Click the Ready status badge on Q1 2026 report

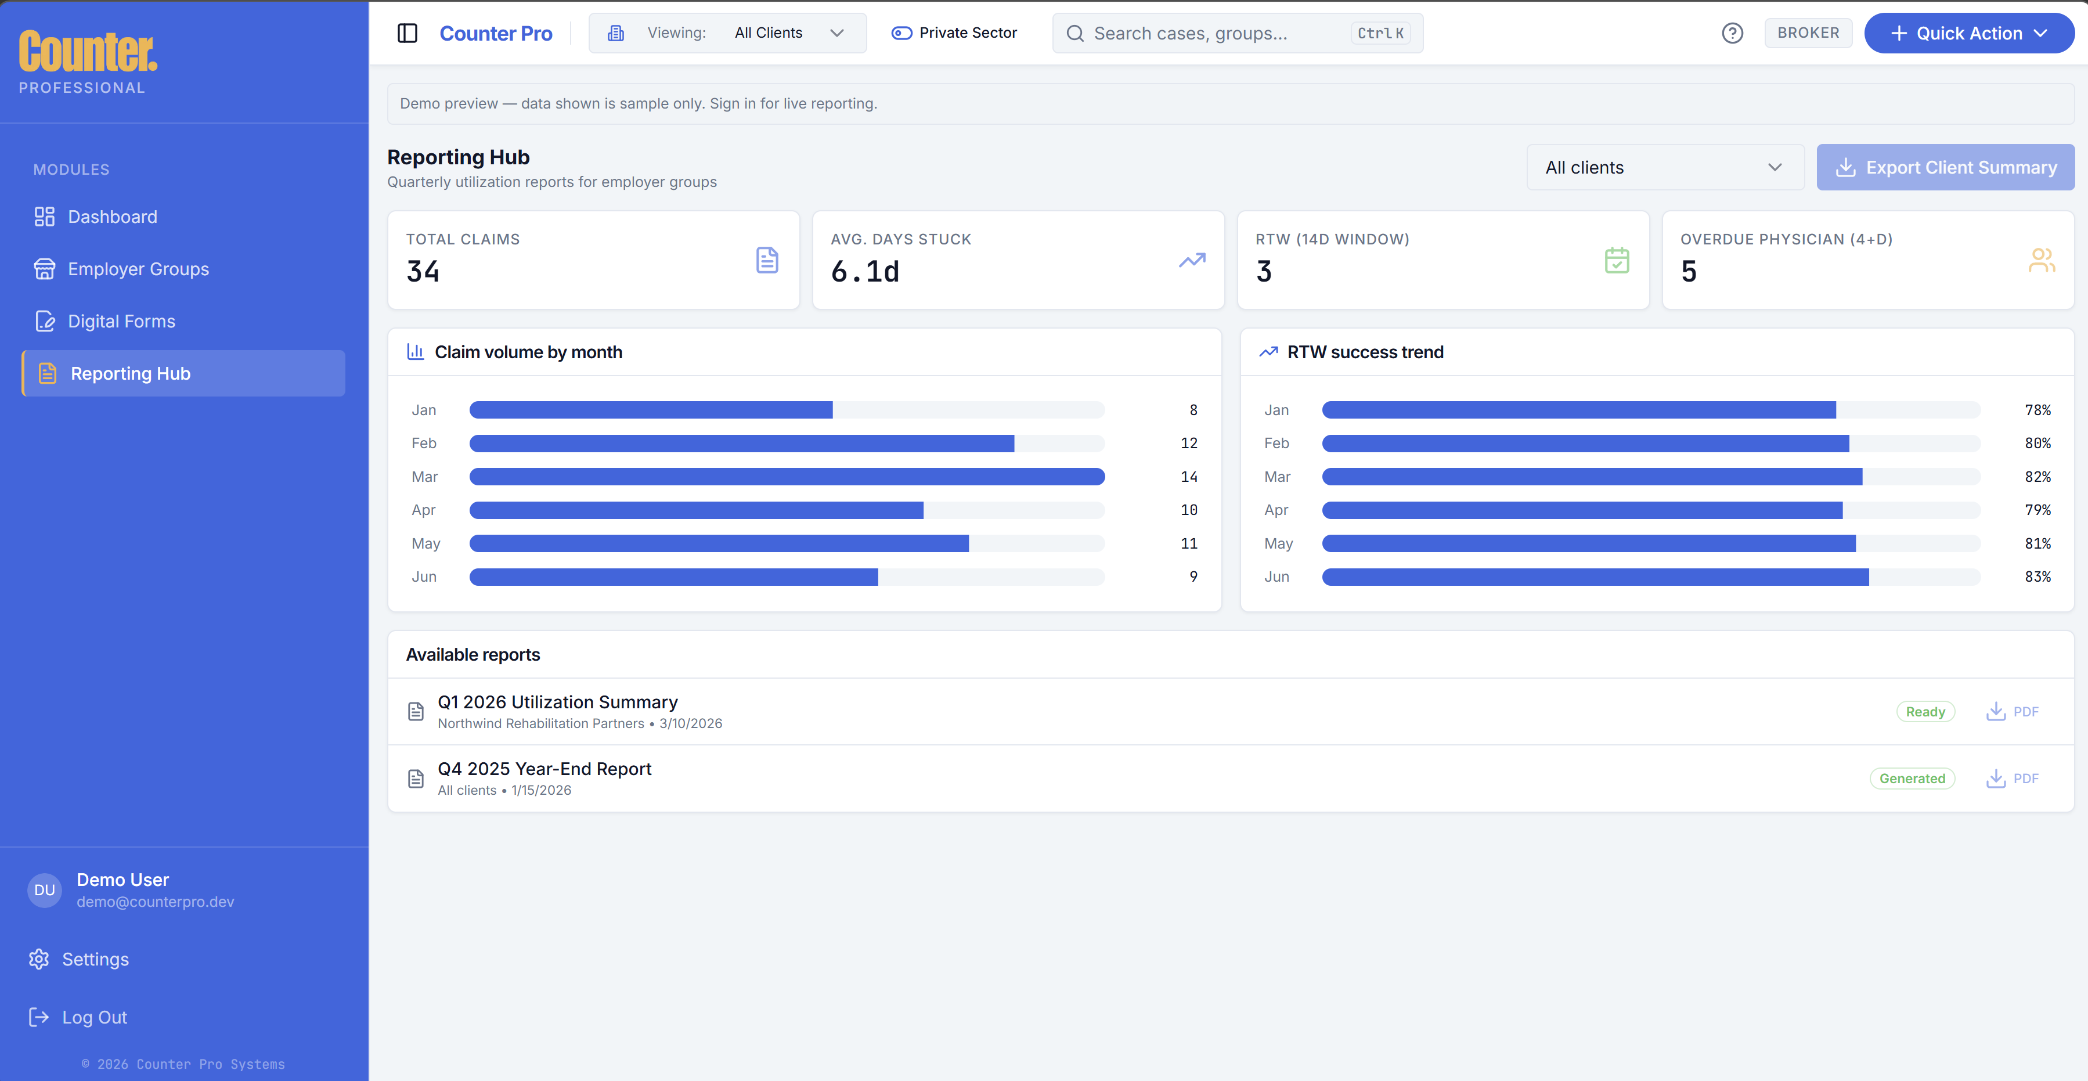click(x=1926, y=711)
